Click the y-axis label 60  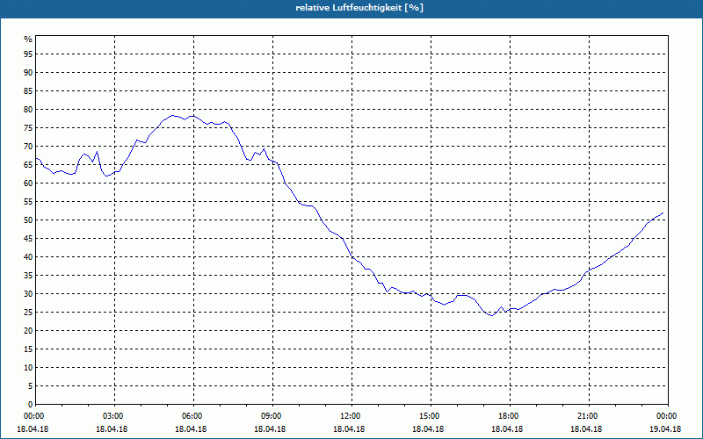pyautogui.click(x=28, y=183)
